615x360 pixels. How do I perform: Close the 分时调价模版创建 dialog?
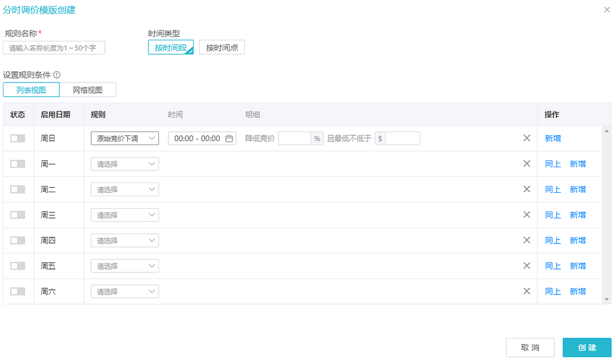[607, 10]
